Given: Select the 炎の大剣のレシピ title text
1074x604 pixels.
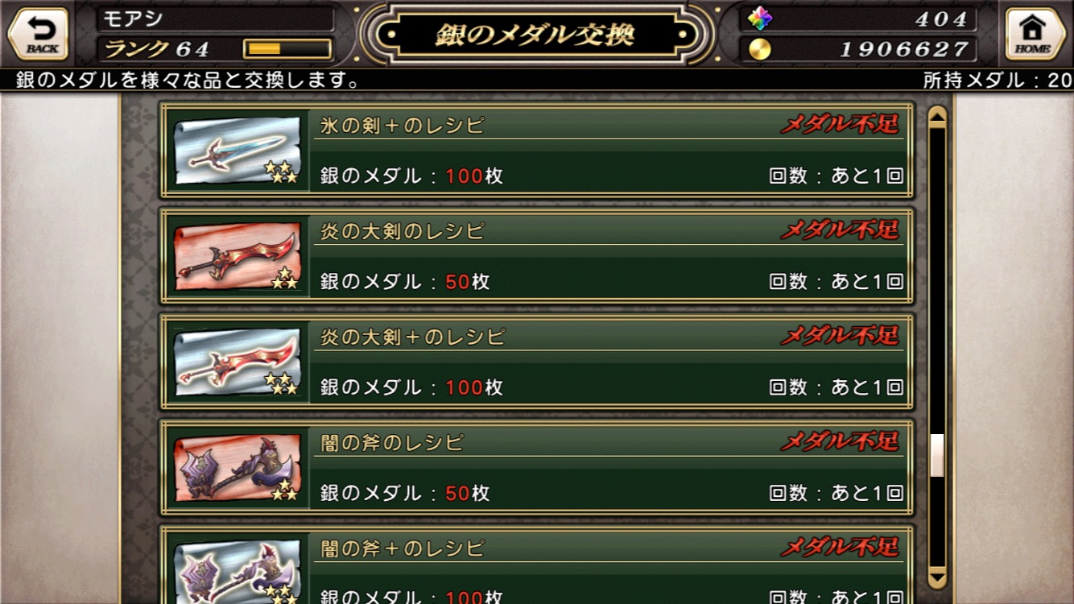Looking at the screenshot, I should click(403, 231).
